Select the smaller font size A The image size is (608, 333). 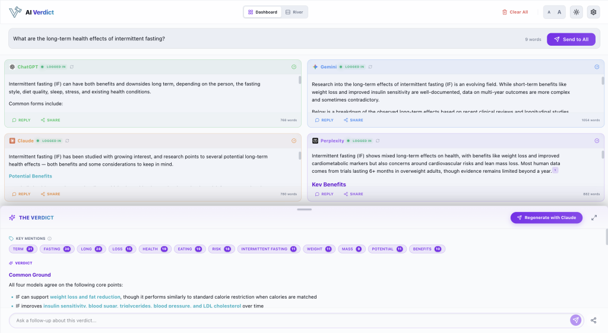click(549, 12)
